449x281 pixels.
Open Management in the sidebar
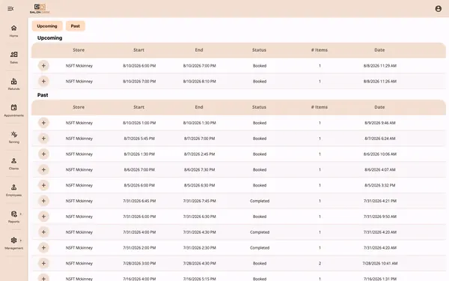13,243
